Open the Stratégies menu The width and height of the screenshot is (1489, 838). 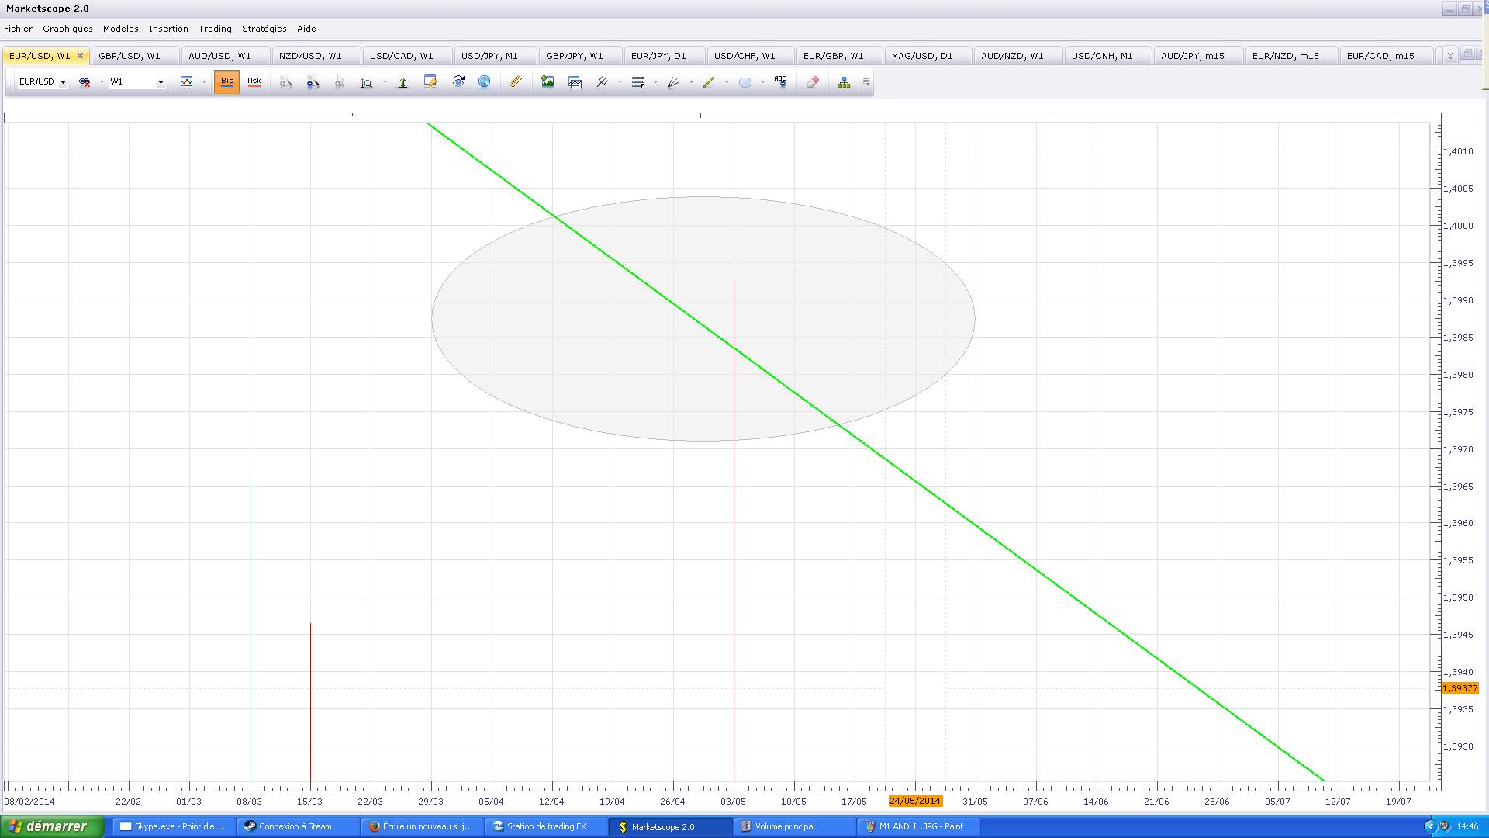tap(264, 29)
